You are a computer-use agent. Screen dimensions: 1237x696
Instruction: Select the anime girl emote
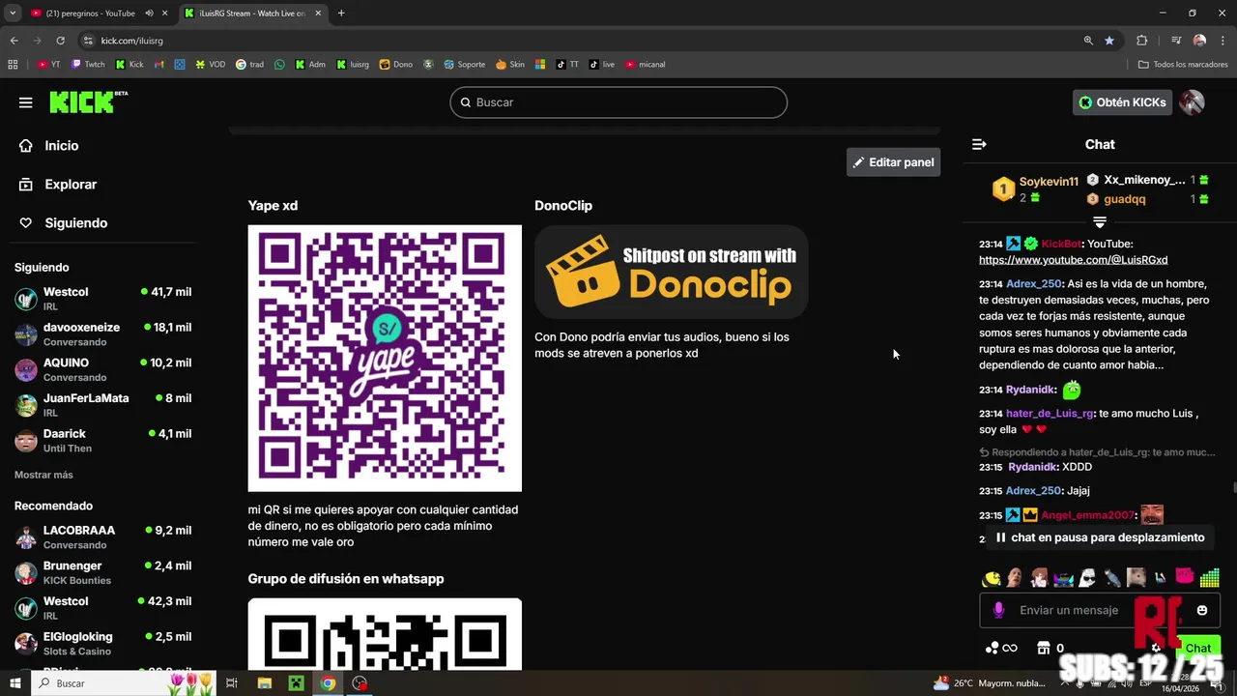click(x=1039, y=579)
